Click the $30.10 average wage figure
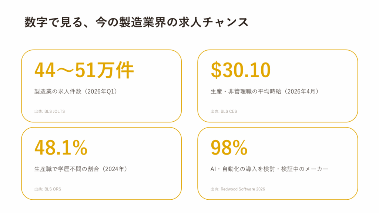 pyautogui.click(x=241, y=70)
